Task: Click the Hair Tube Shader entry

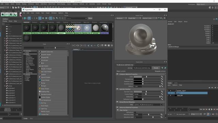Action: (46, 72)
